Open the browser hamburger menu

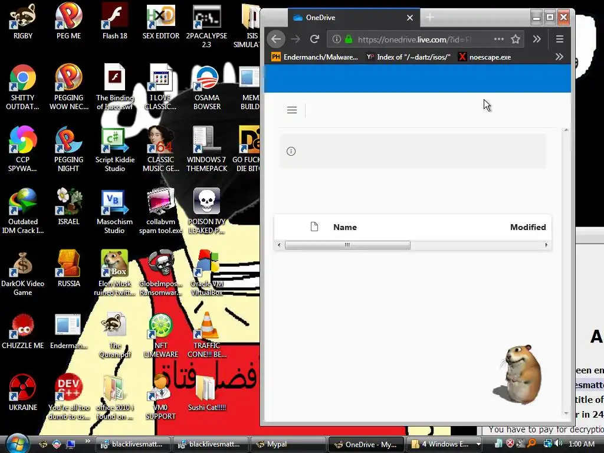(560, 39)
